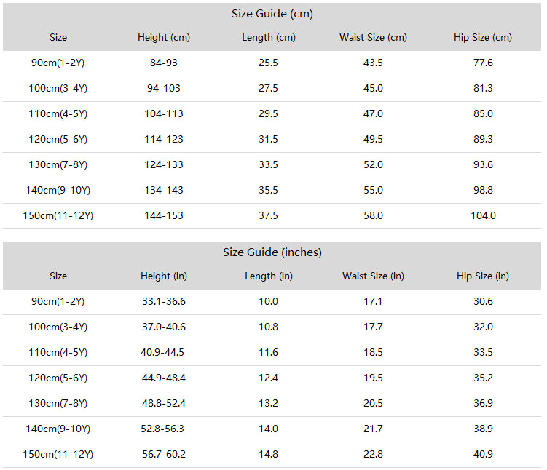Image resolution: width=547 pixels, height=470 pixels.
Task: Select the 40.9 hip size cell
Action: 483,454
